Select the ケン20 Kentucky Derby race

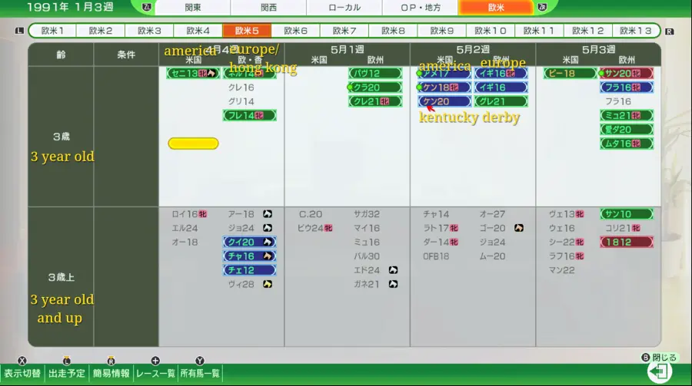click(444, 101)
